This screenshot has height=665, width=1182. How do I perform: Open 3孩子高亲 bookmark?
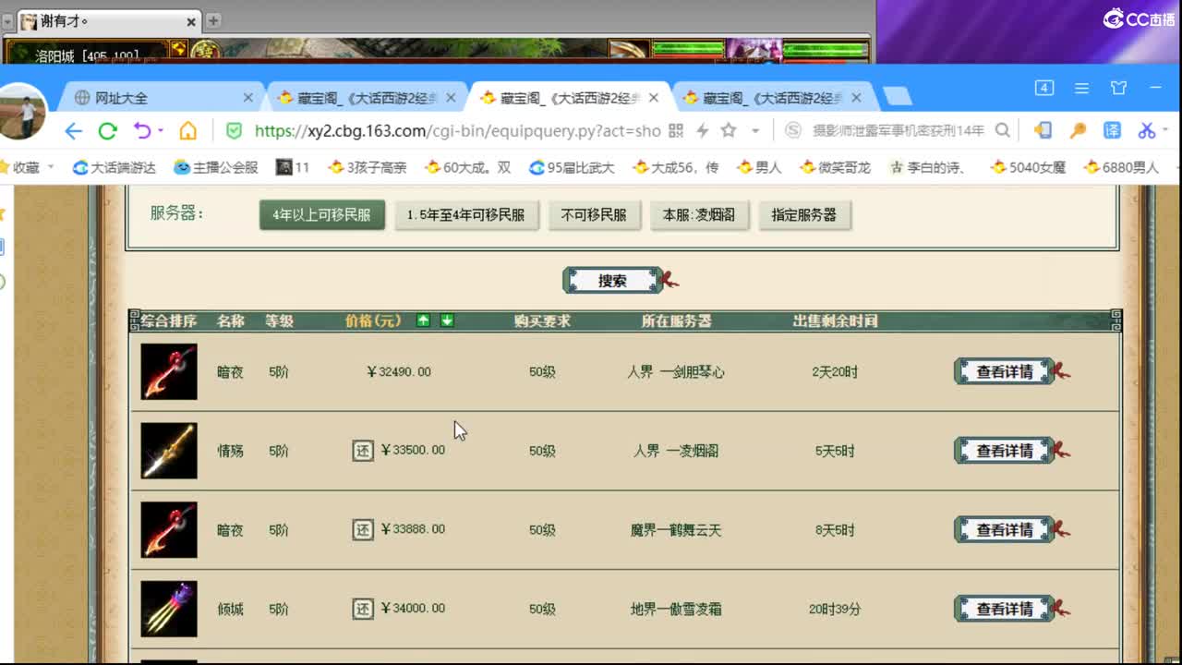coord(367,168)
